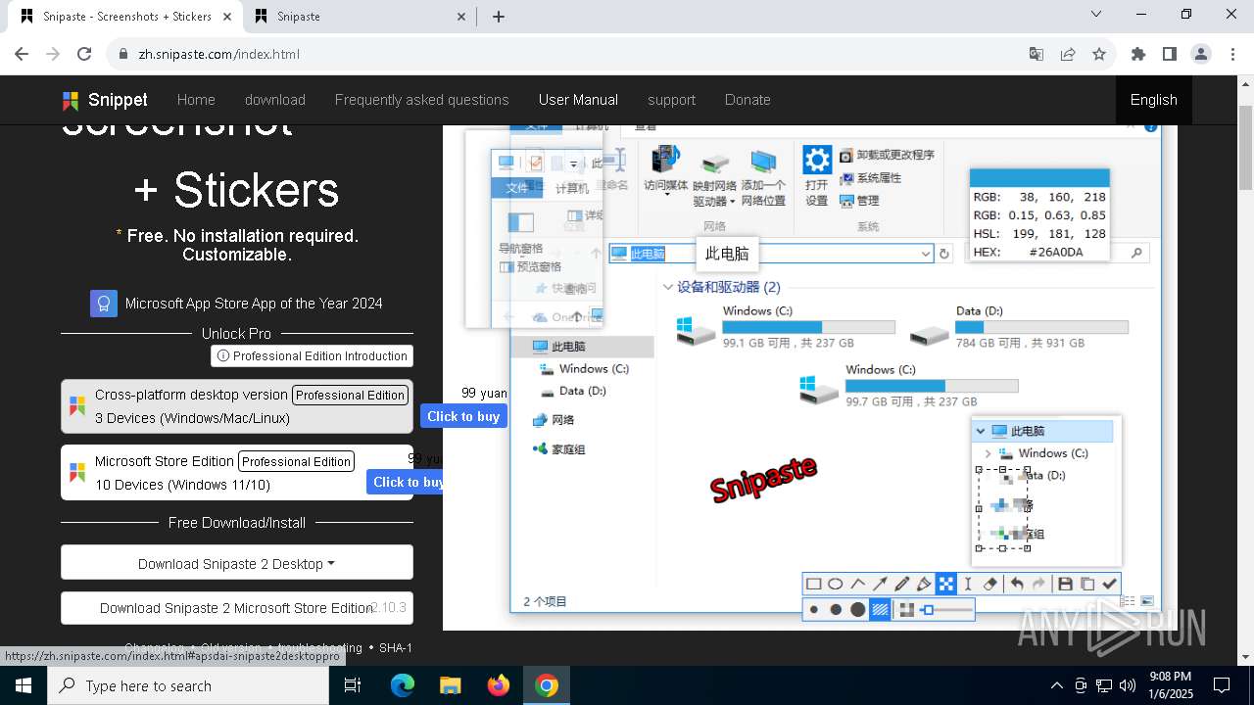Open File Explorer from taskbar
The height and width of the screenshot is (705, 1254).
(x=451, y=685)
